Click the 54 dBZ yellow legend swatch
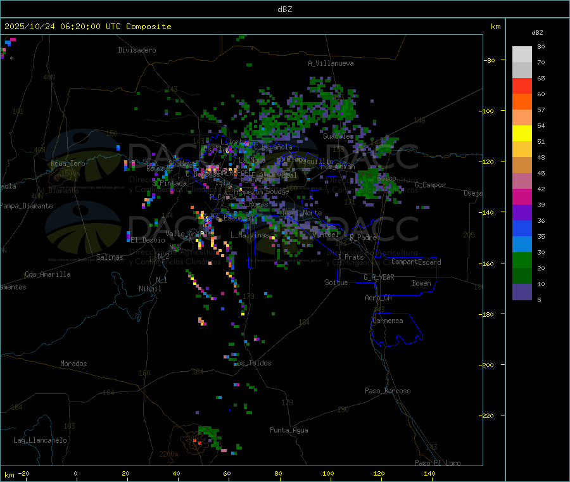This screenshot has width=570, height=482. [522, 134]
